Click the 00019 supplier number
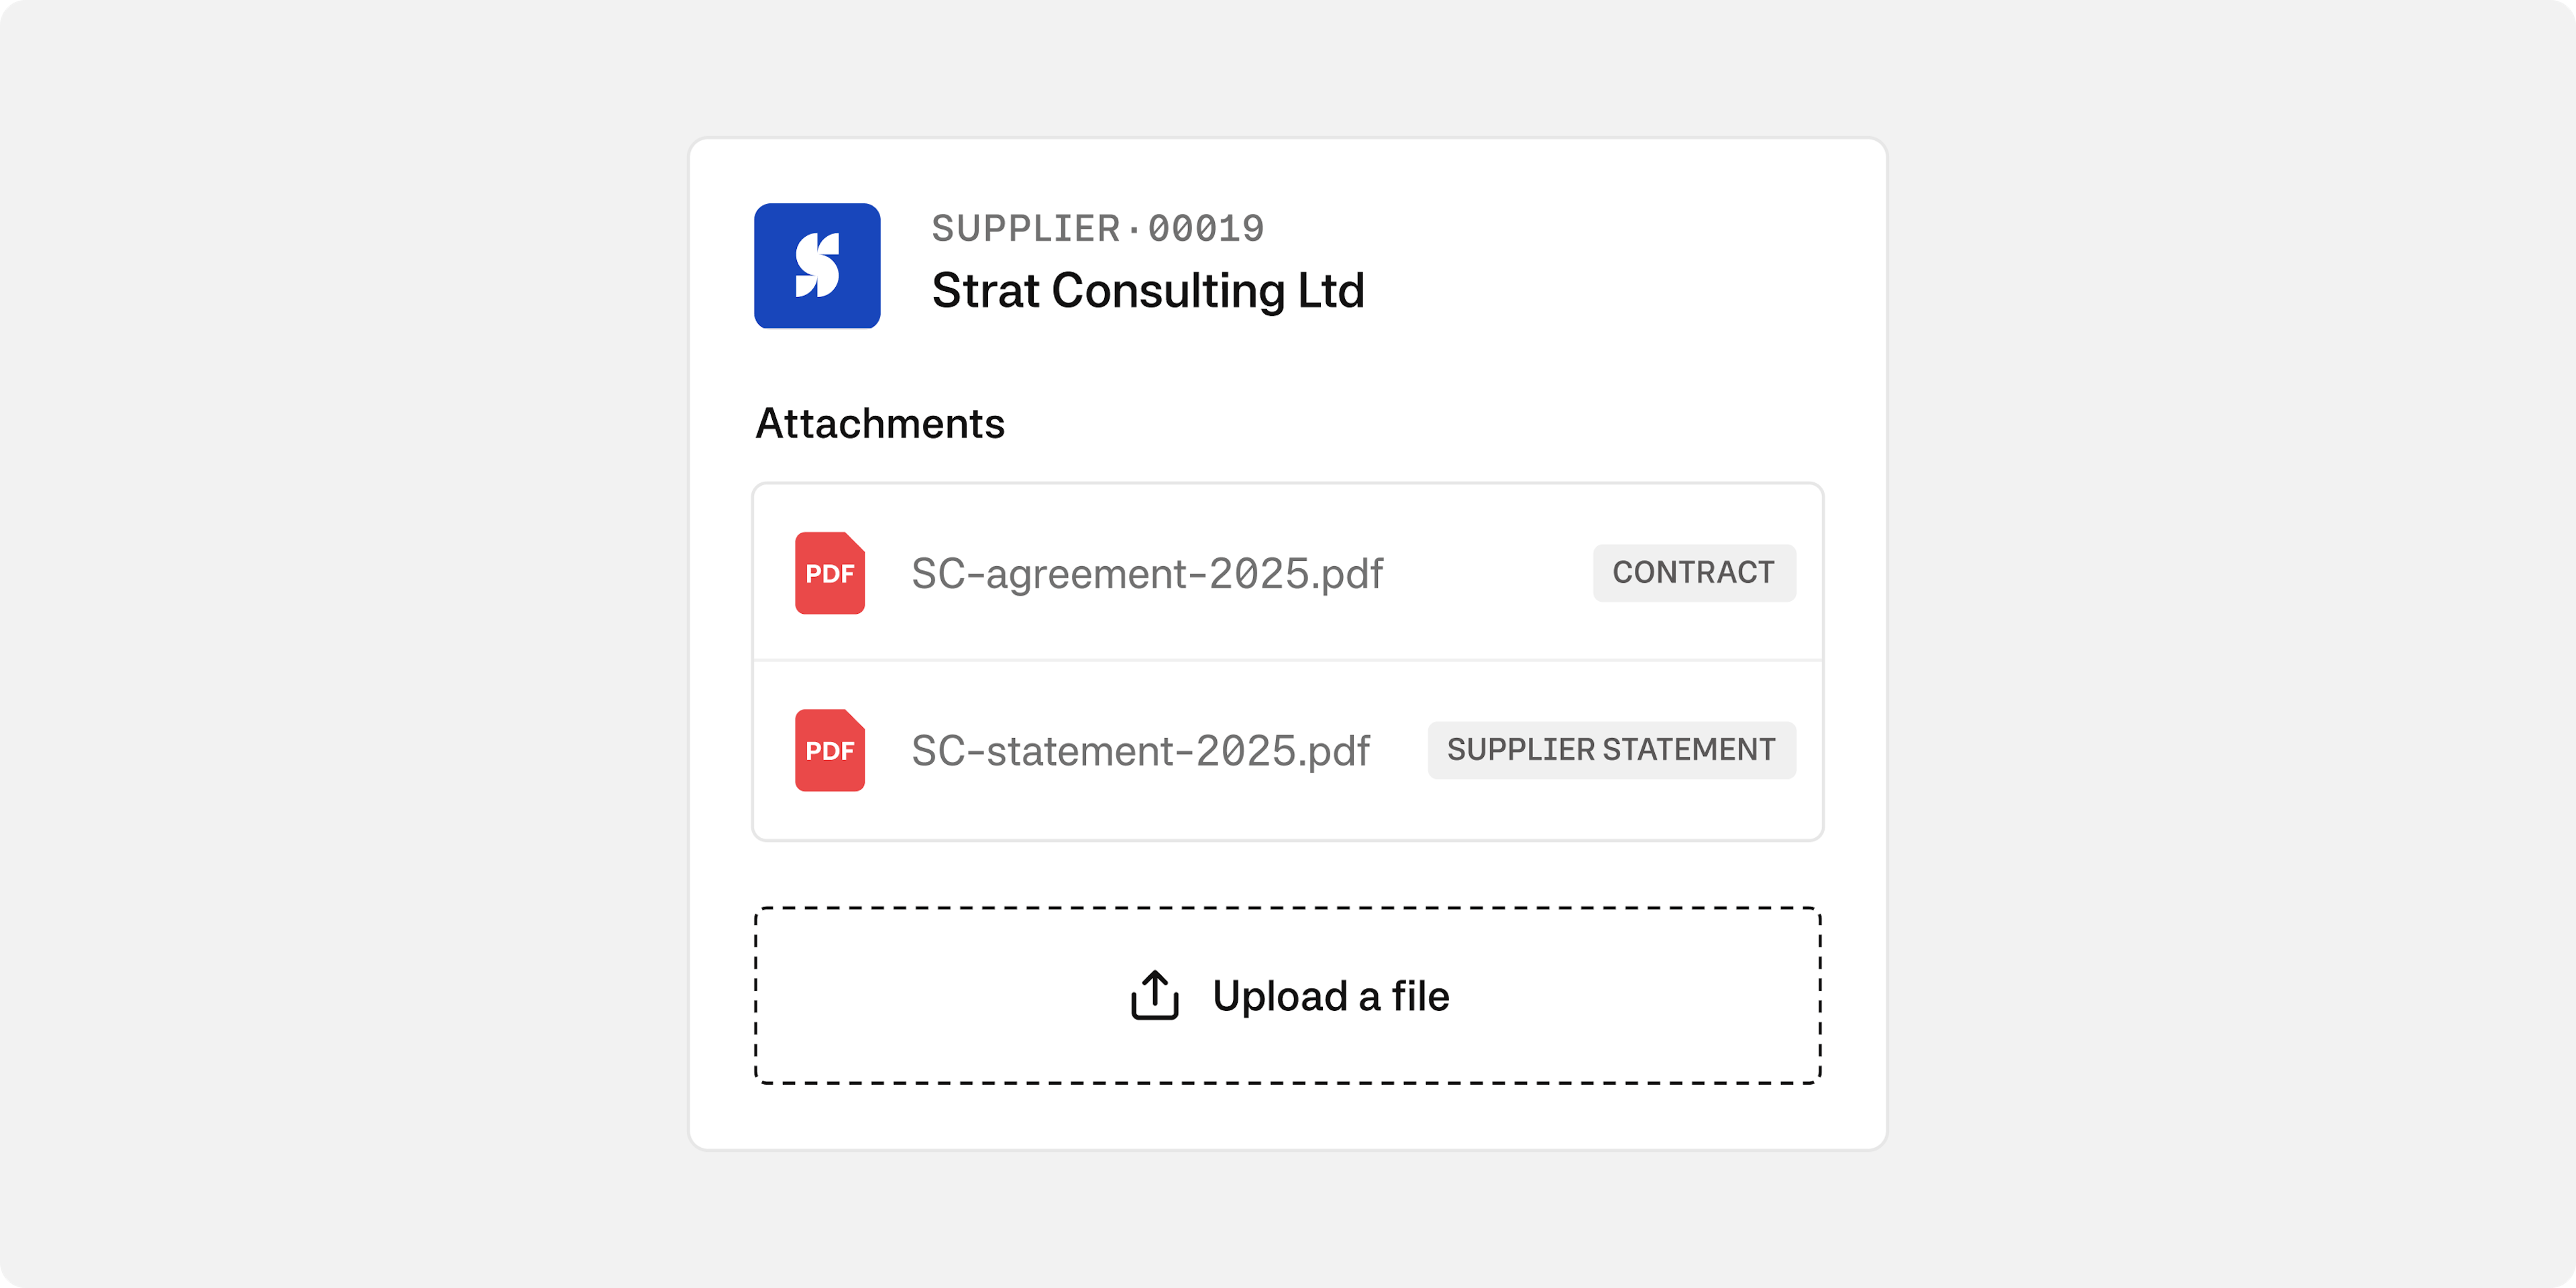This screenshot has width=2576, height=1288. pos(1206,229)
